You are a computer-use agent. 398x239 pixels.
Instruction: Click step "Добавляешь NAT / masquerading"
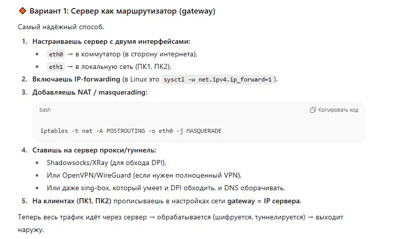coord(90,92)
